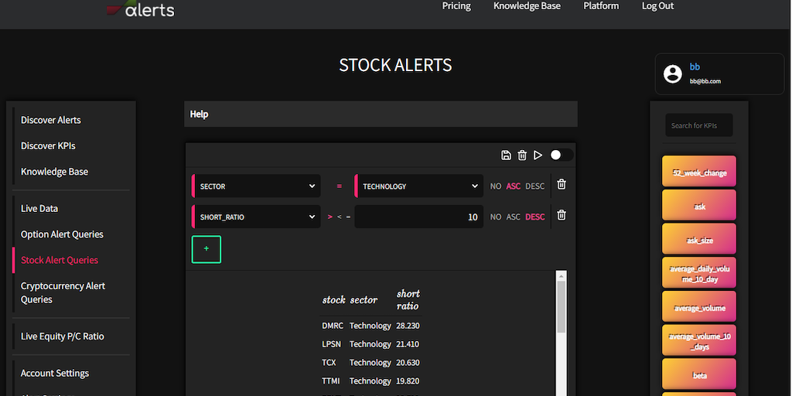792x396 pixels.
Task: Set SECTOR sort order to DESC
Action: [x=534, y=186]
